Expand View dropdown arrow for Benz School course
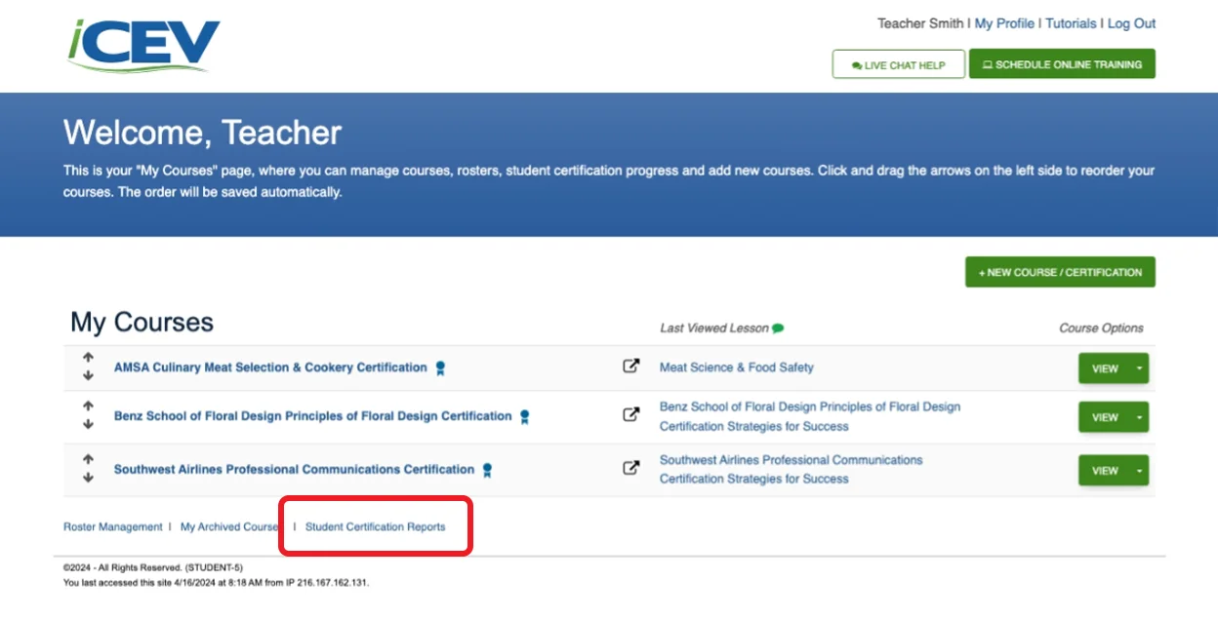The image size is (1218, 619). click(1139, 417)
